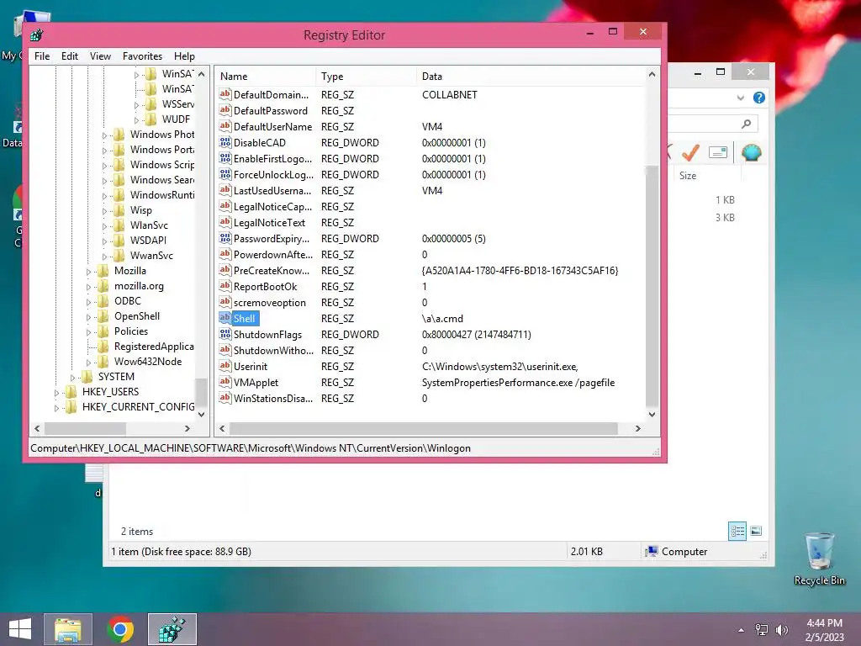
Task: Click the Registry Editor taskbar button
Action: [x=172, y=629]
